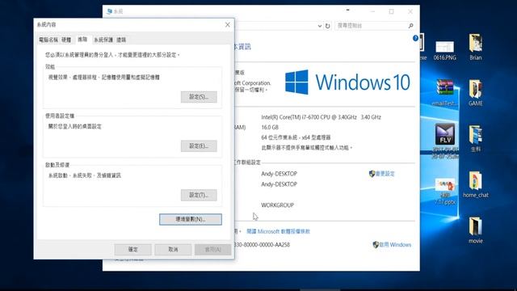Screen dimensions: 517x291
Task: Open the Brian folder on desktop
Action: (x=476, y=47)
